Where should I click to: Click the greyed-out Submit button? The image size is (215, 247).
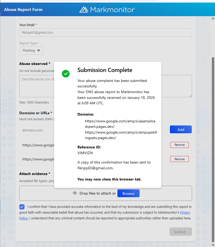[x=181, y=232]
